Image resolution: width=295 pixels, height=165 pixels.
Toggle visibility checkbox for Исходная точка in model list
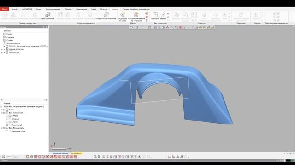pos(7,131)
